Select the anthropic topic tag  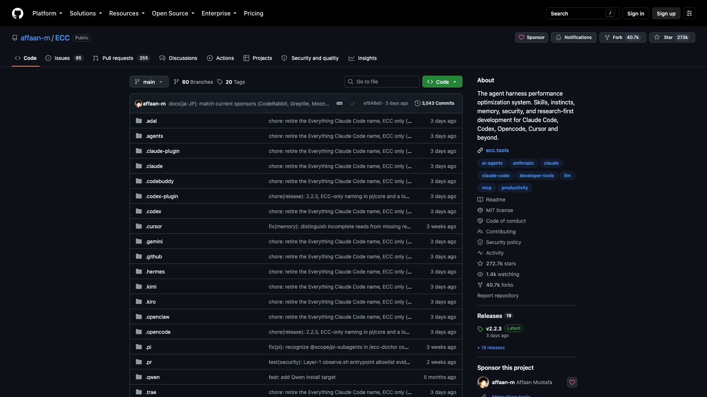tap(523, 163)
